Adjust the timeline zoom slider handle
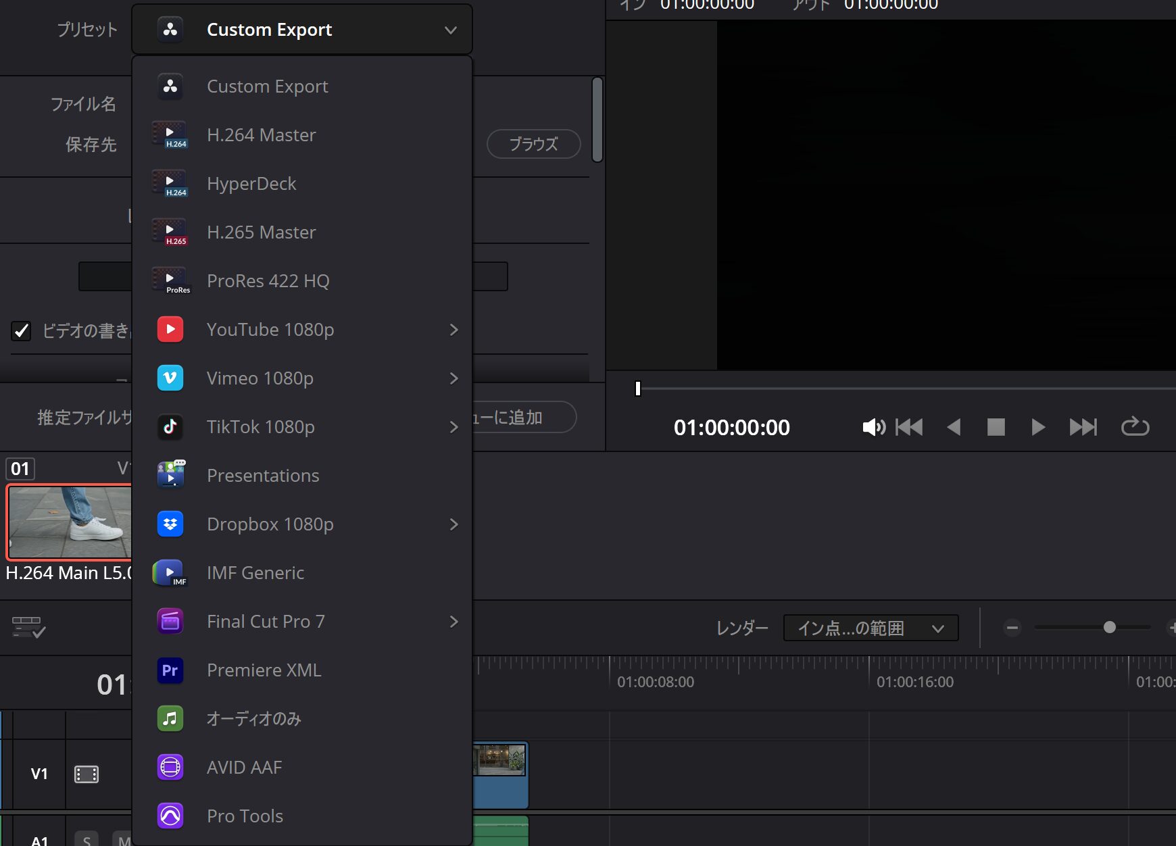The height and width of the screenshot is (846, 1176). coord(1109,627)
